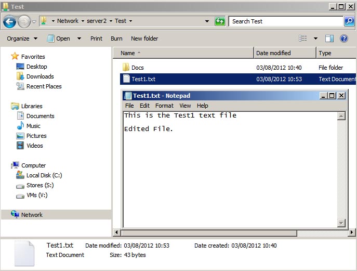Open the Documents library

pyautogui.click(x=41, y=116)
